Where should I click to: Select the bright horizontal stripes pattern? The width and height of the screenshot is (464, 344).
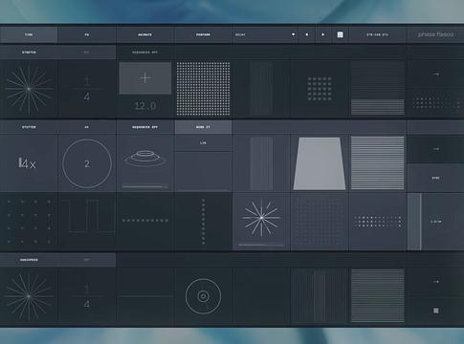click(x=378, y=163)
